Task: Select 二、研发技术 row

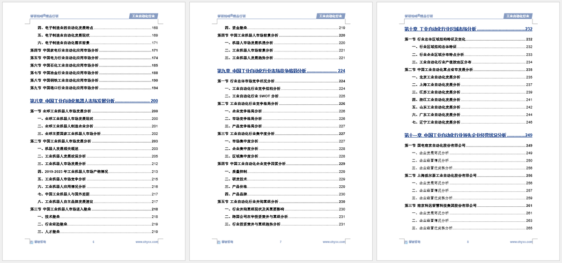Action: pyautogui.click(x=285, y=179)
